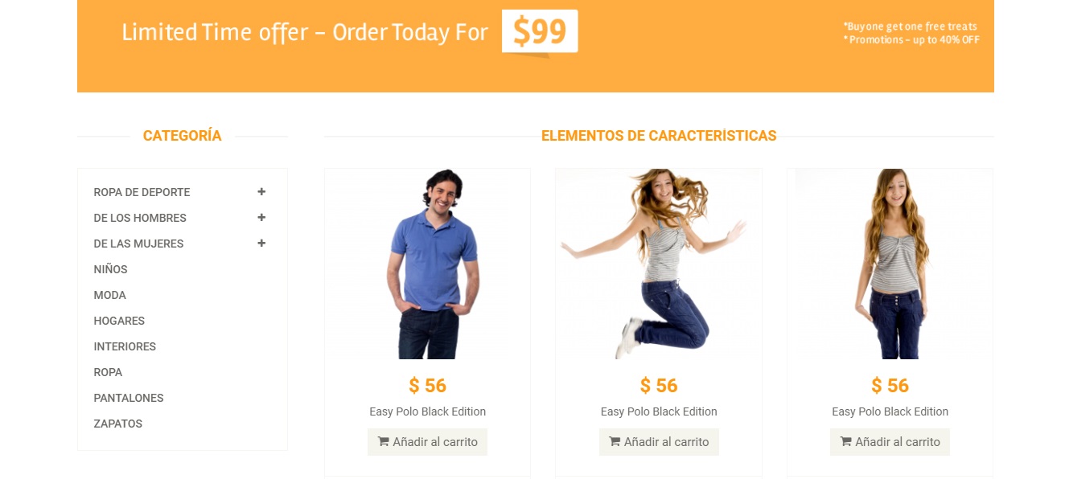This screenshot has width=1065, height=479.
Task: Open the Niños category
Action: coord(110,269)
